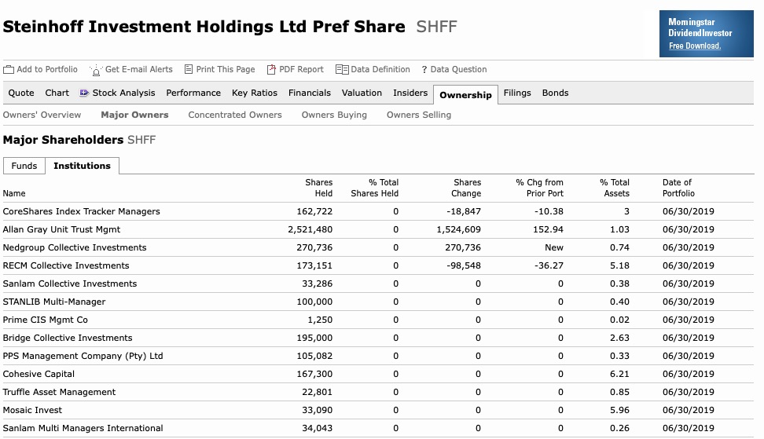
Task: Select the Institutions tab
Action: (x=82, y=166)
